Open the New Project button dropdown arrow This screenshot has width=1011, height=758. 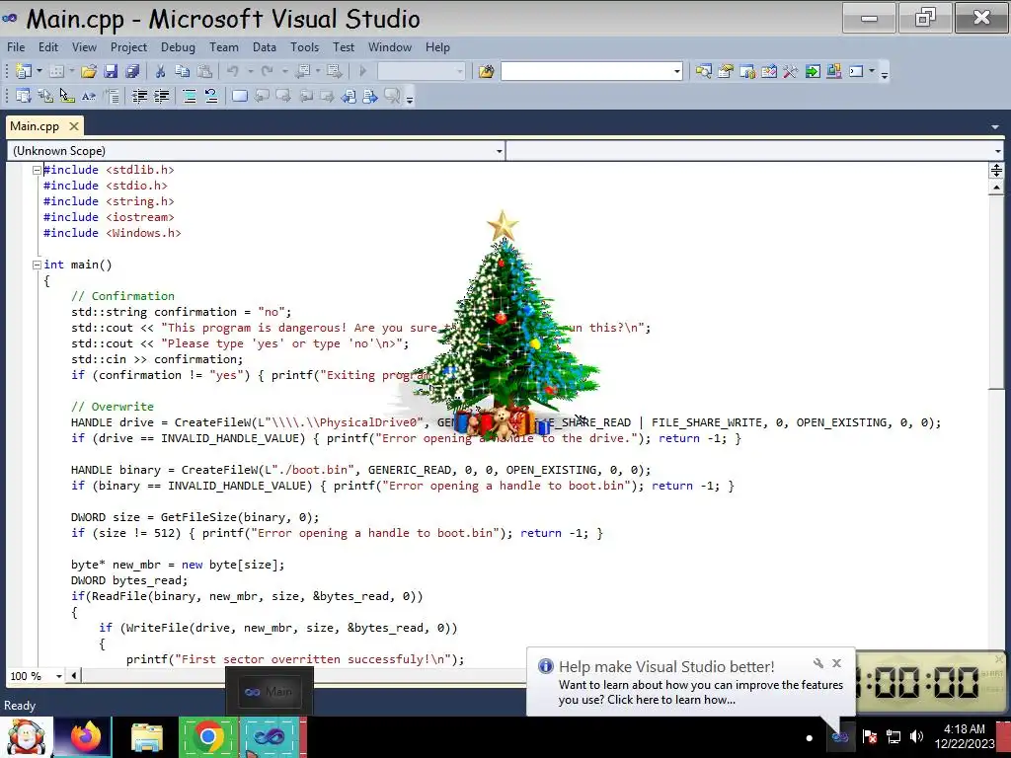[x=39, y=71]
